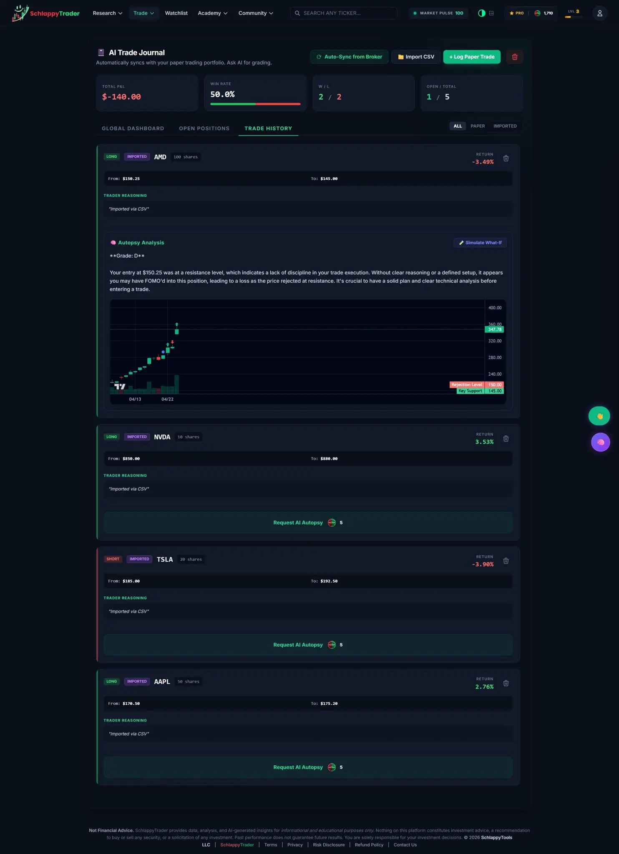The height and width of the screenshot is (854, 619).
Task: Open the Refund Policy footer link
Action: click(x=369, y=845)
